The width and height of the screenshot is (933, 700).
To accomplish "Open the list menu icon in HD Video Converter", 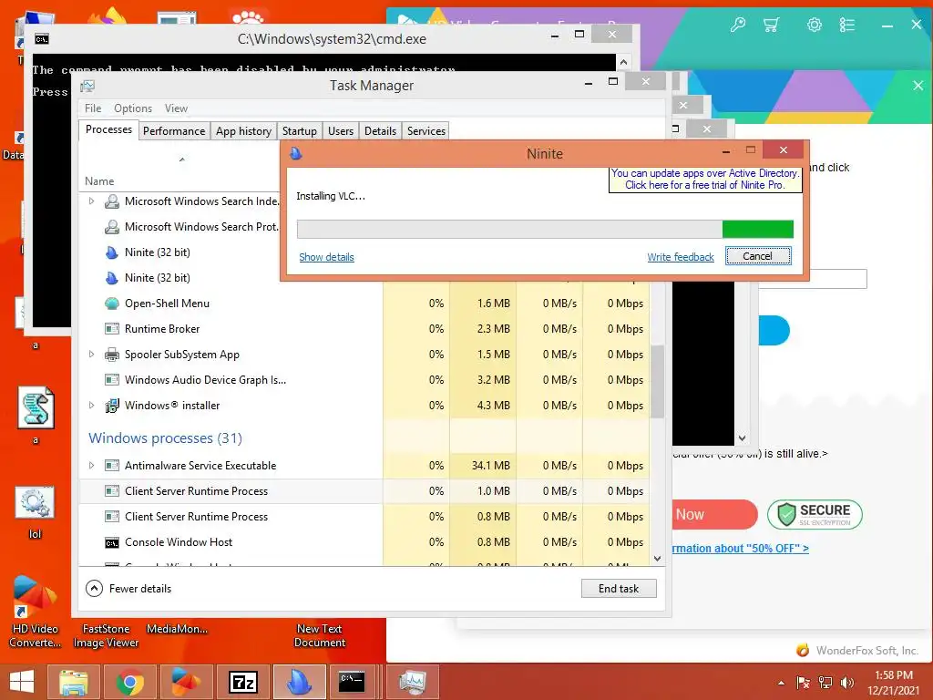I will (x=846, y=25).
